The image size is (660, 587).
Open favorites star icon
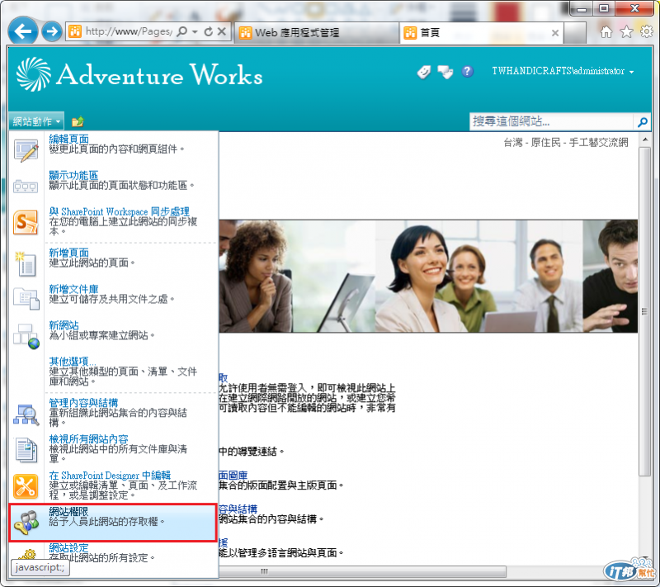[x=626, y=31]
